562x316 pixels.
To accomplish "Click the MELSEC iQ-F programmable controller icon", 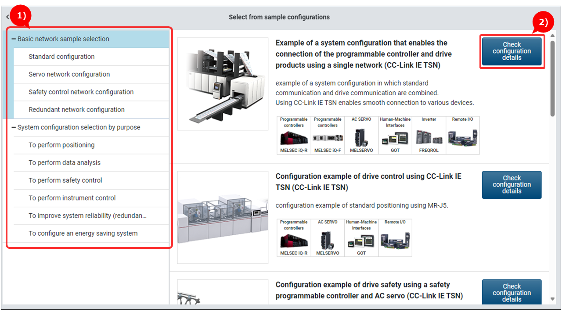I will [x=328, y=135].
